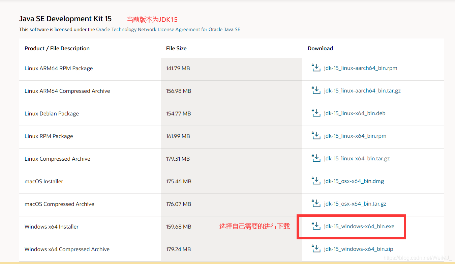Download jdk-15_linux-x64_bin.rpm link
The width and height of the screenshot is (455, 264).
click(355, 136)
